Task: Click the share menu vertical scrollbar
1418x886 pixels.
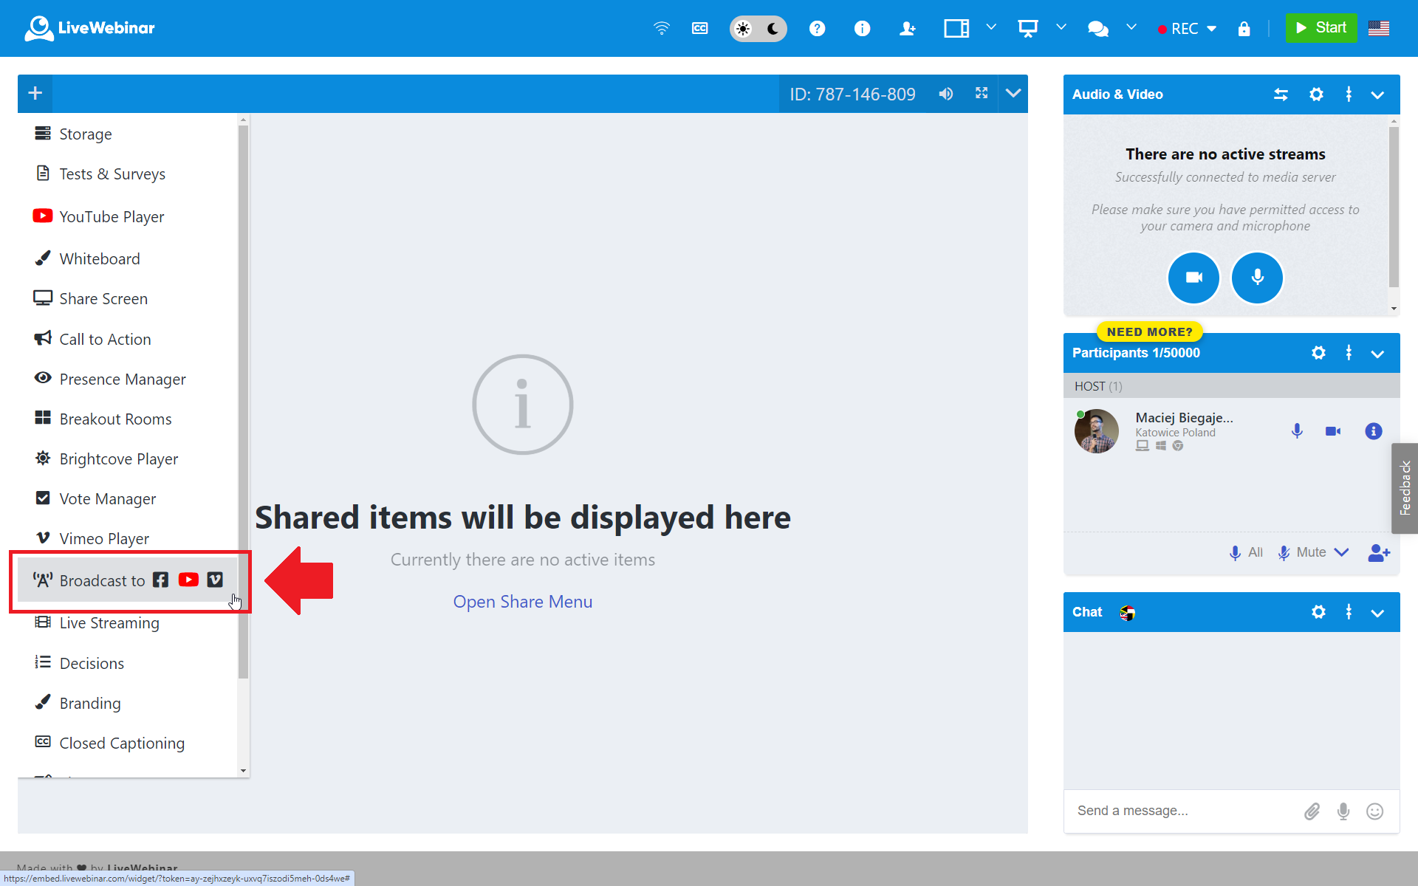Action: pyautogui.click(x=243, y=402)
